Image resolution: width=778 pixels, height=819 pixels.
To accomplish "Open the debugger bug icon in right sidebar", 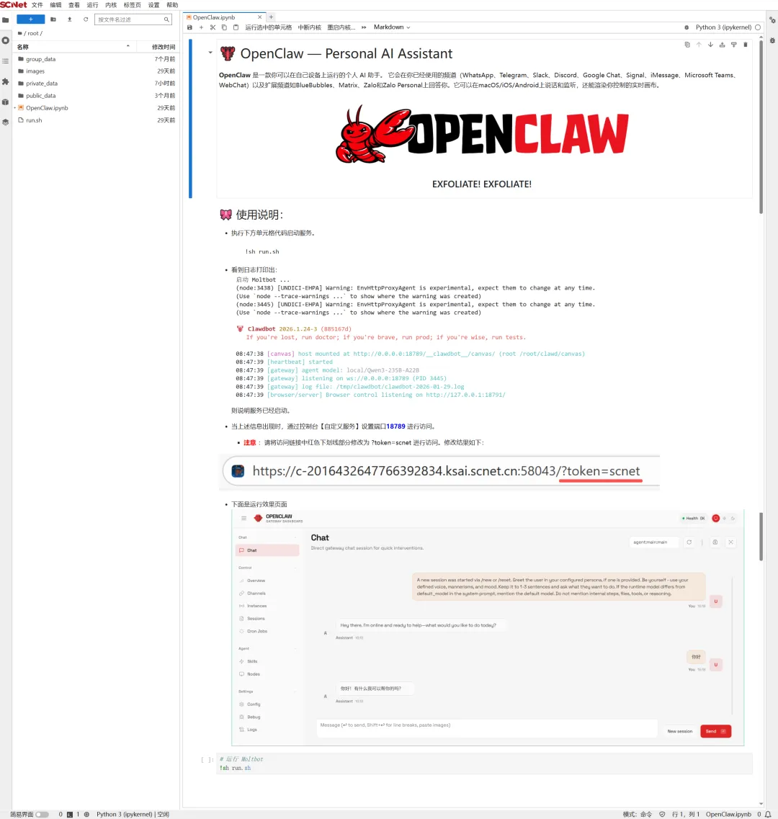I will [x=772, y=40].
